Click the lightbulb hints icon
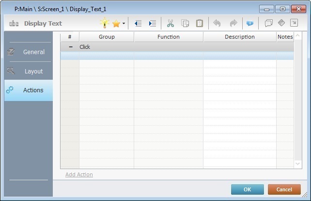Image resolution: width=311 pixels, height=201 pixels. (105, 23)
